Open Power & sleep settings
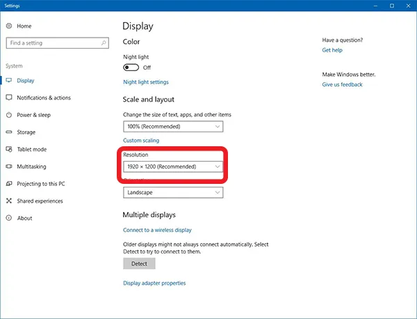The height and width of the screenshot is (319, 417). click(34, 115)
